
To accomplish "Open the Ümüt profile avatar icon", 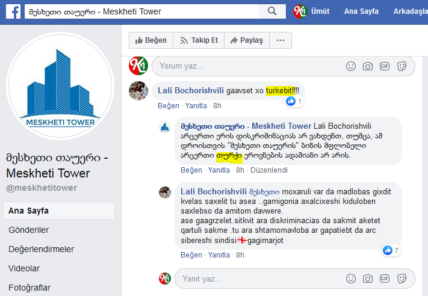I will click(x=300, y=11).
